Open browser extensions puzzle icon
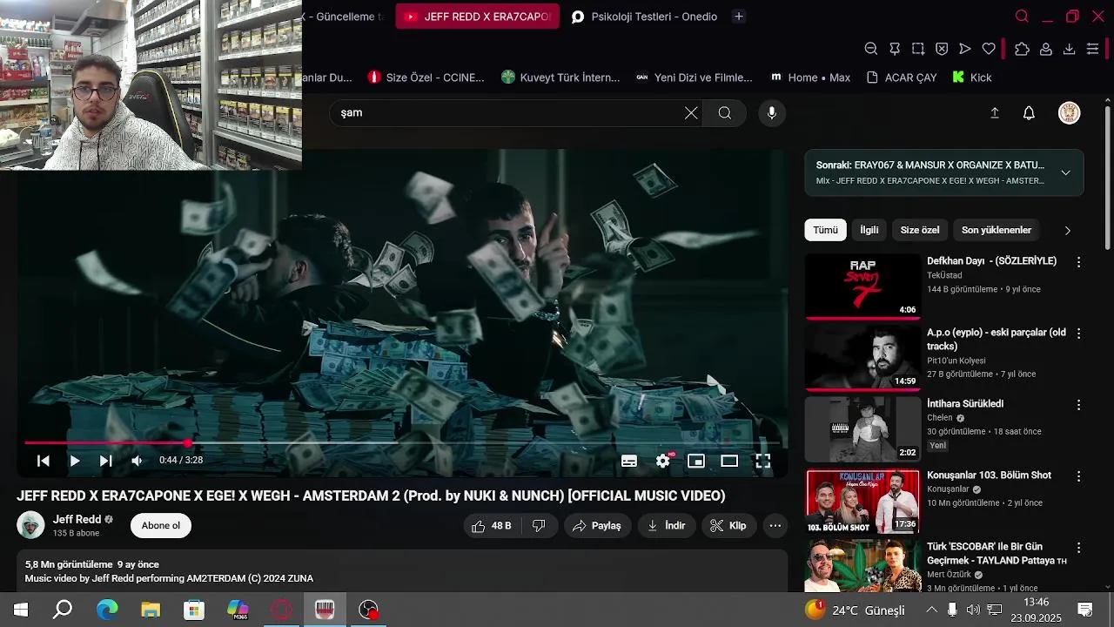 1023,49
